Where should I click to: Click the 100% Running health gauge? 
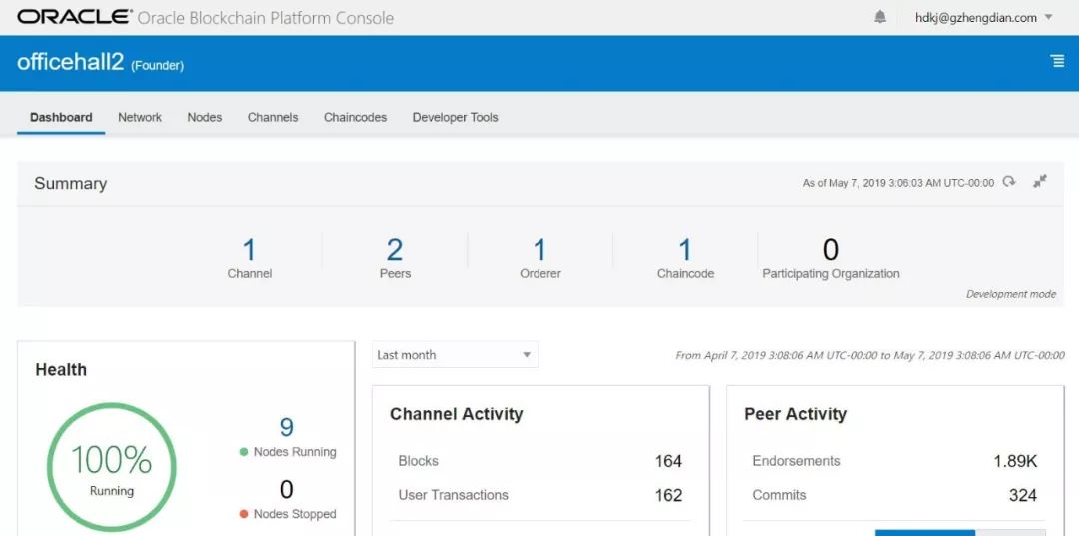[112, 467]
